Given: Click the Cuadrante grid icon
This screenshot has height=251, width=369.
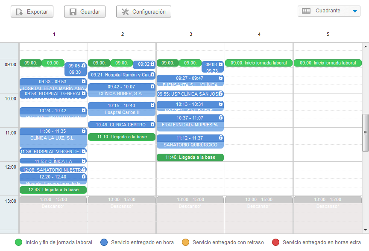Looking at the screenshot, I should click(306, 11).
